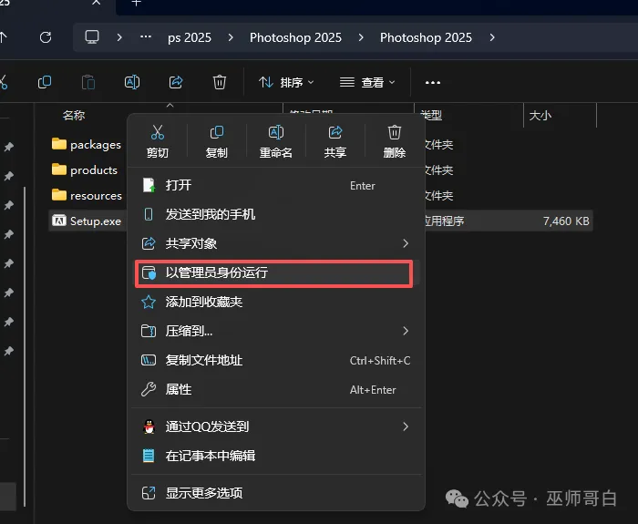
Task: Click the refresh button beside address bar
Action: (46, 38)
